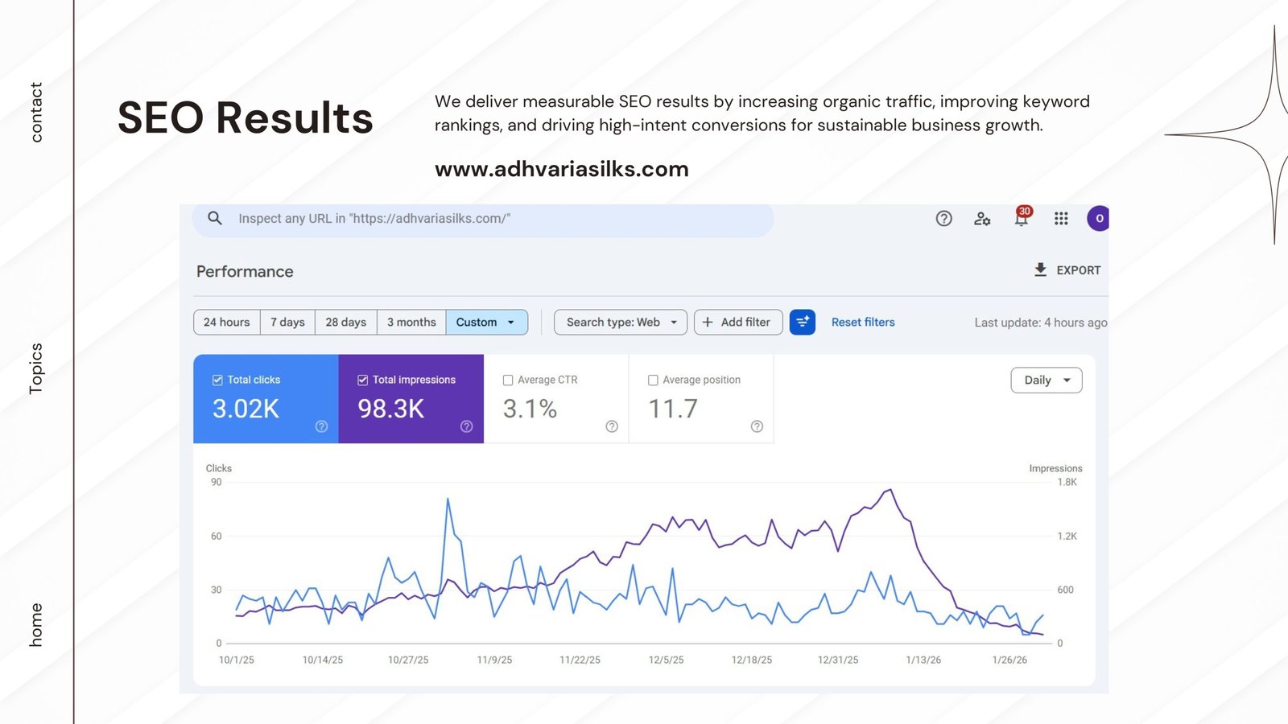Enable the Average CTR checkbox

pos(508,381)
